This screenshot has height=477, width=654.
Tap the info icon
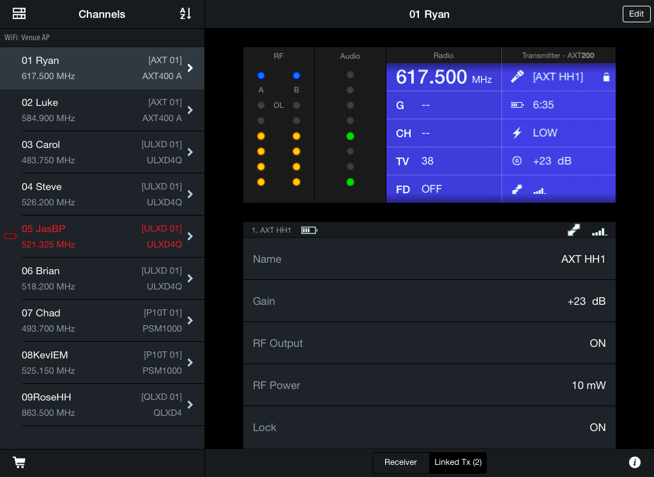(x=634, y=462)
